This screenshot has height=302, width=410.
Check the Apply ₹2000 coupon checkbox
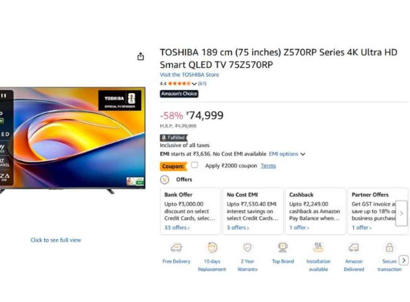[195, 165]
